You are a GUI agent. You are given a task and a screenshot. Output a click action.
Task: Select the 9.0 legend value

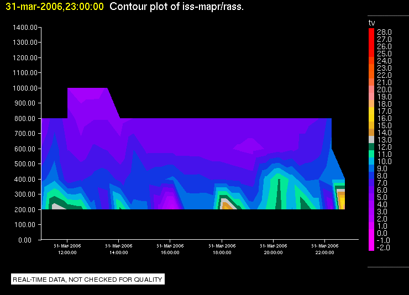[x=382, y=168]
